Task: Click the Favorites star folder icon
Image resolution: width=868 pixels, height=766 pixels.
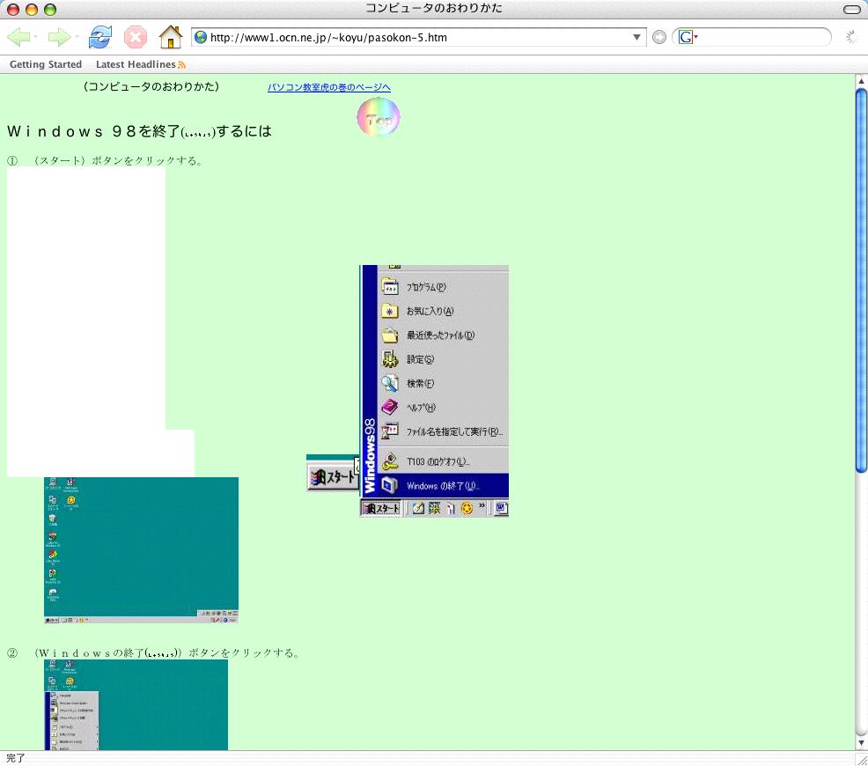Action: click(390, 311)
